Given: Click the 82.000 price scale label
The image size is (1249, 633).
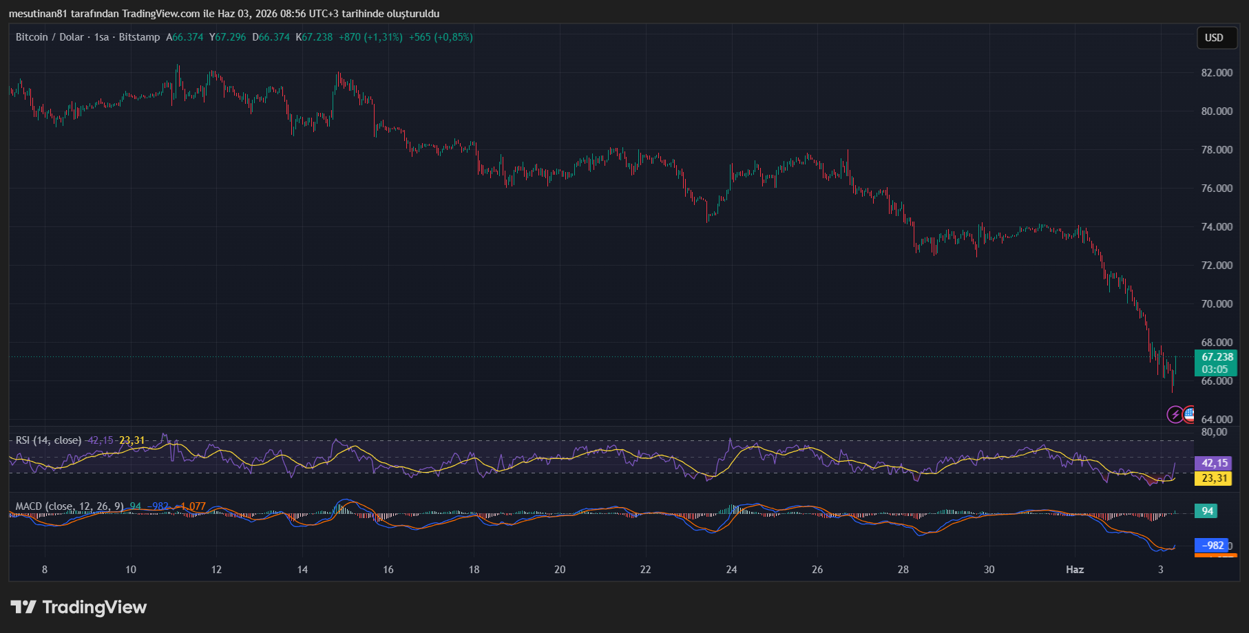Looking at the screenshot, I should pos(1217,73).
